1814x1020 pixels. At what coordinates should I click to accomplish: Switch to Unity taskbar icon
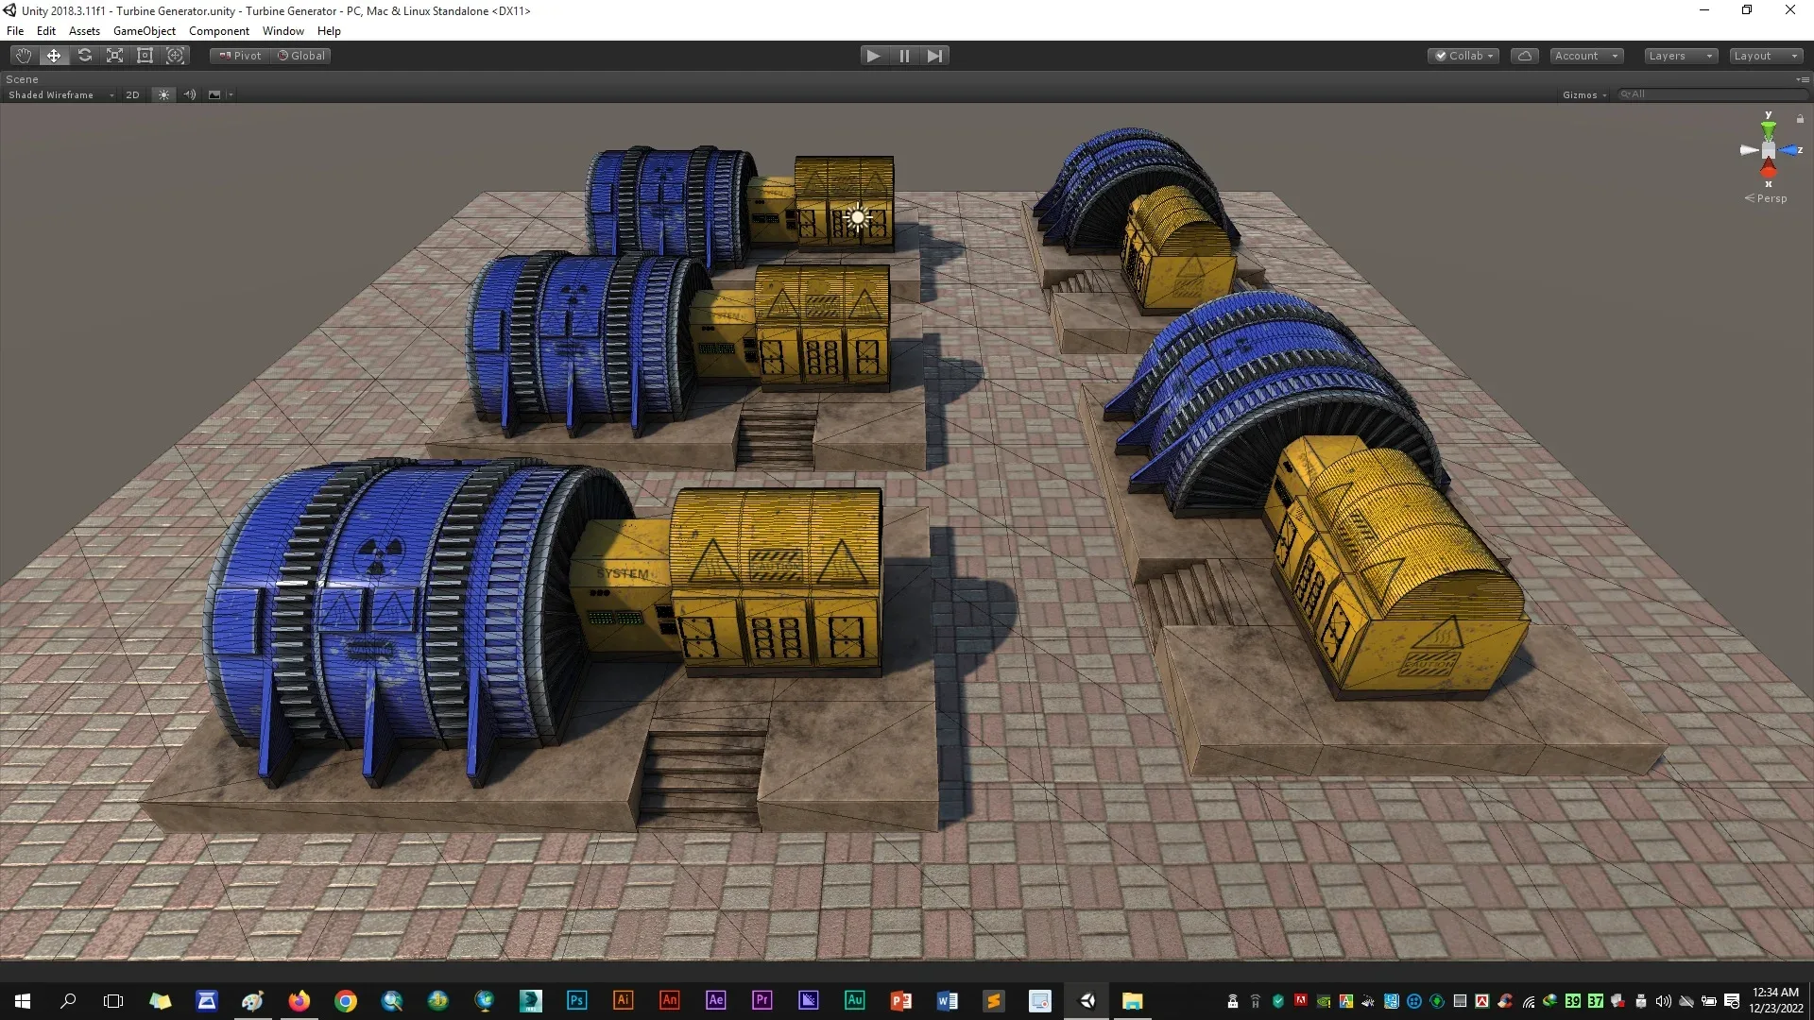tap(1087, 1001)
